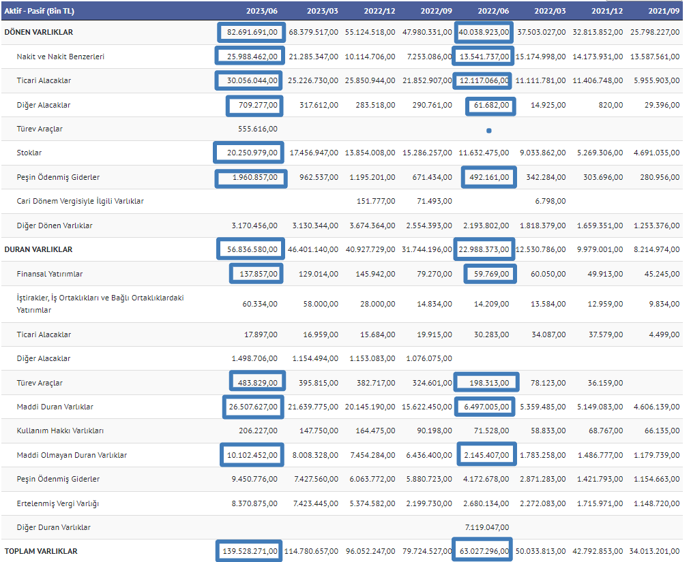The image size is (691, 562).
Task: Select the 63.027.296,00 total assets cell
Action: (x=482, y=551)
